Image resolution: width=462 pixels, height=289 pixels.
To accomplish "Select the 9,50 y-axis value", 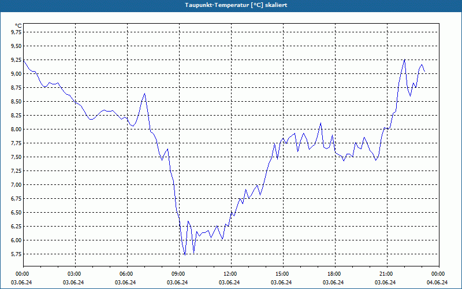I will [x=16, y=46].
